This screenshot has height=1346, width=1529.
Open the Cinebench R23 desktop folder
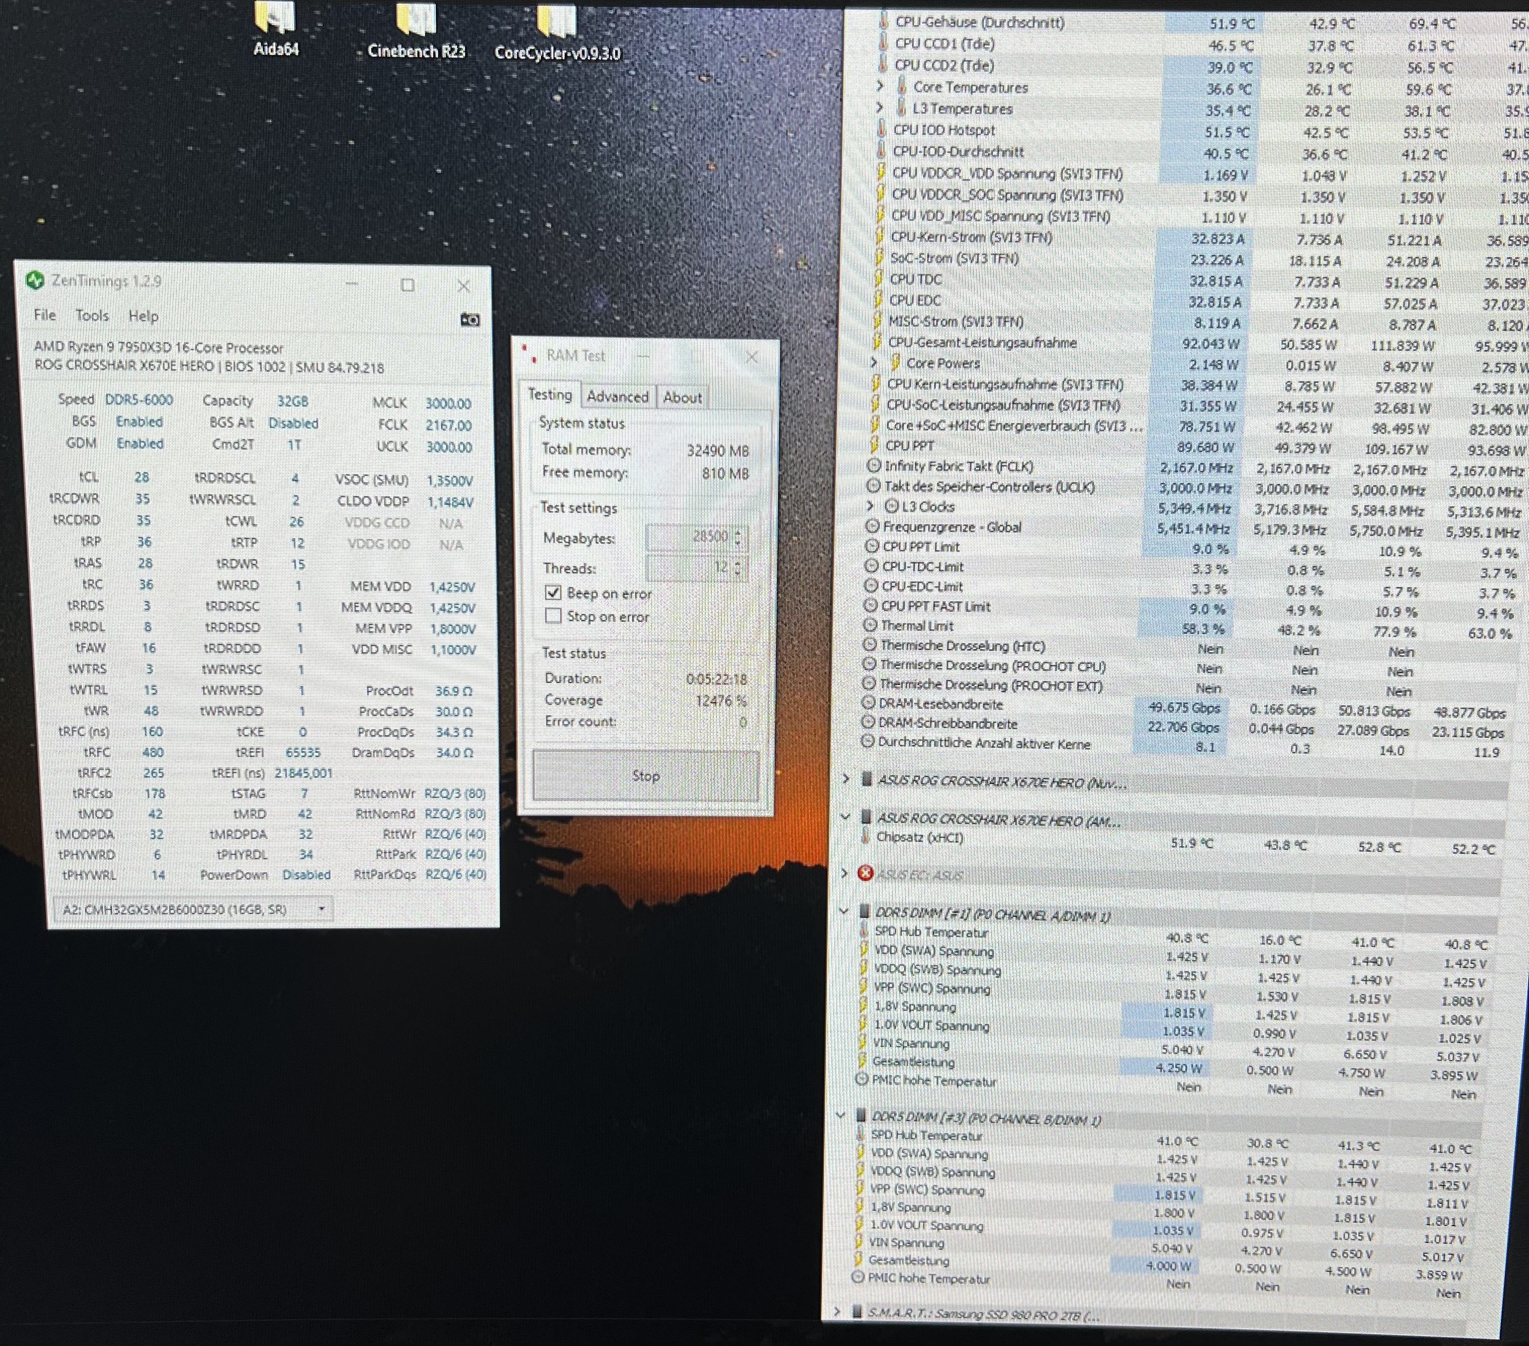coord(416,21)
